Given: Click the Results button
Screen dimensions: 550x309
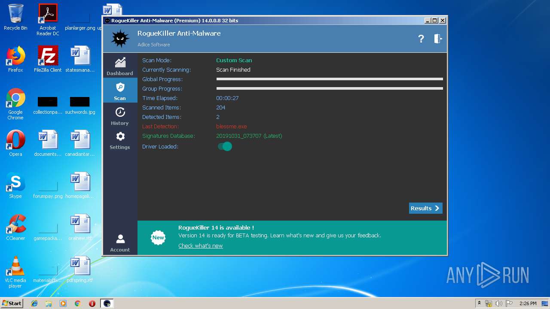Looking at the screenshot, I should 425,208.
